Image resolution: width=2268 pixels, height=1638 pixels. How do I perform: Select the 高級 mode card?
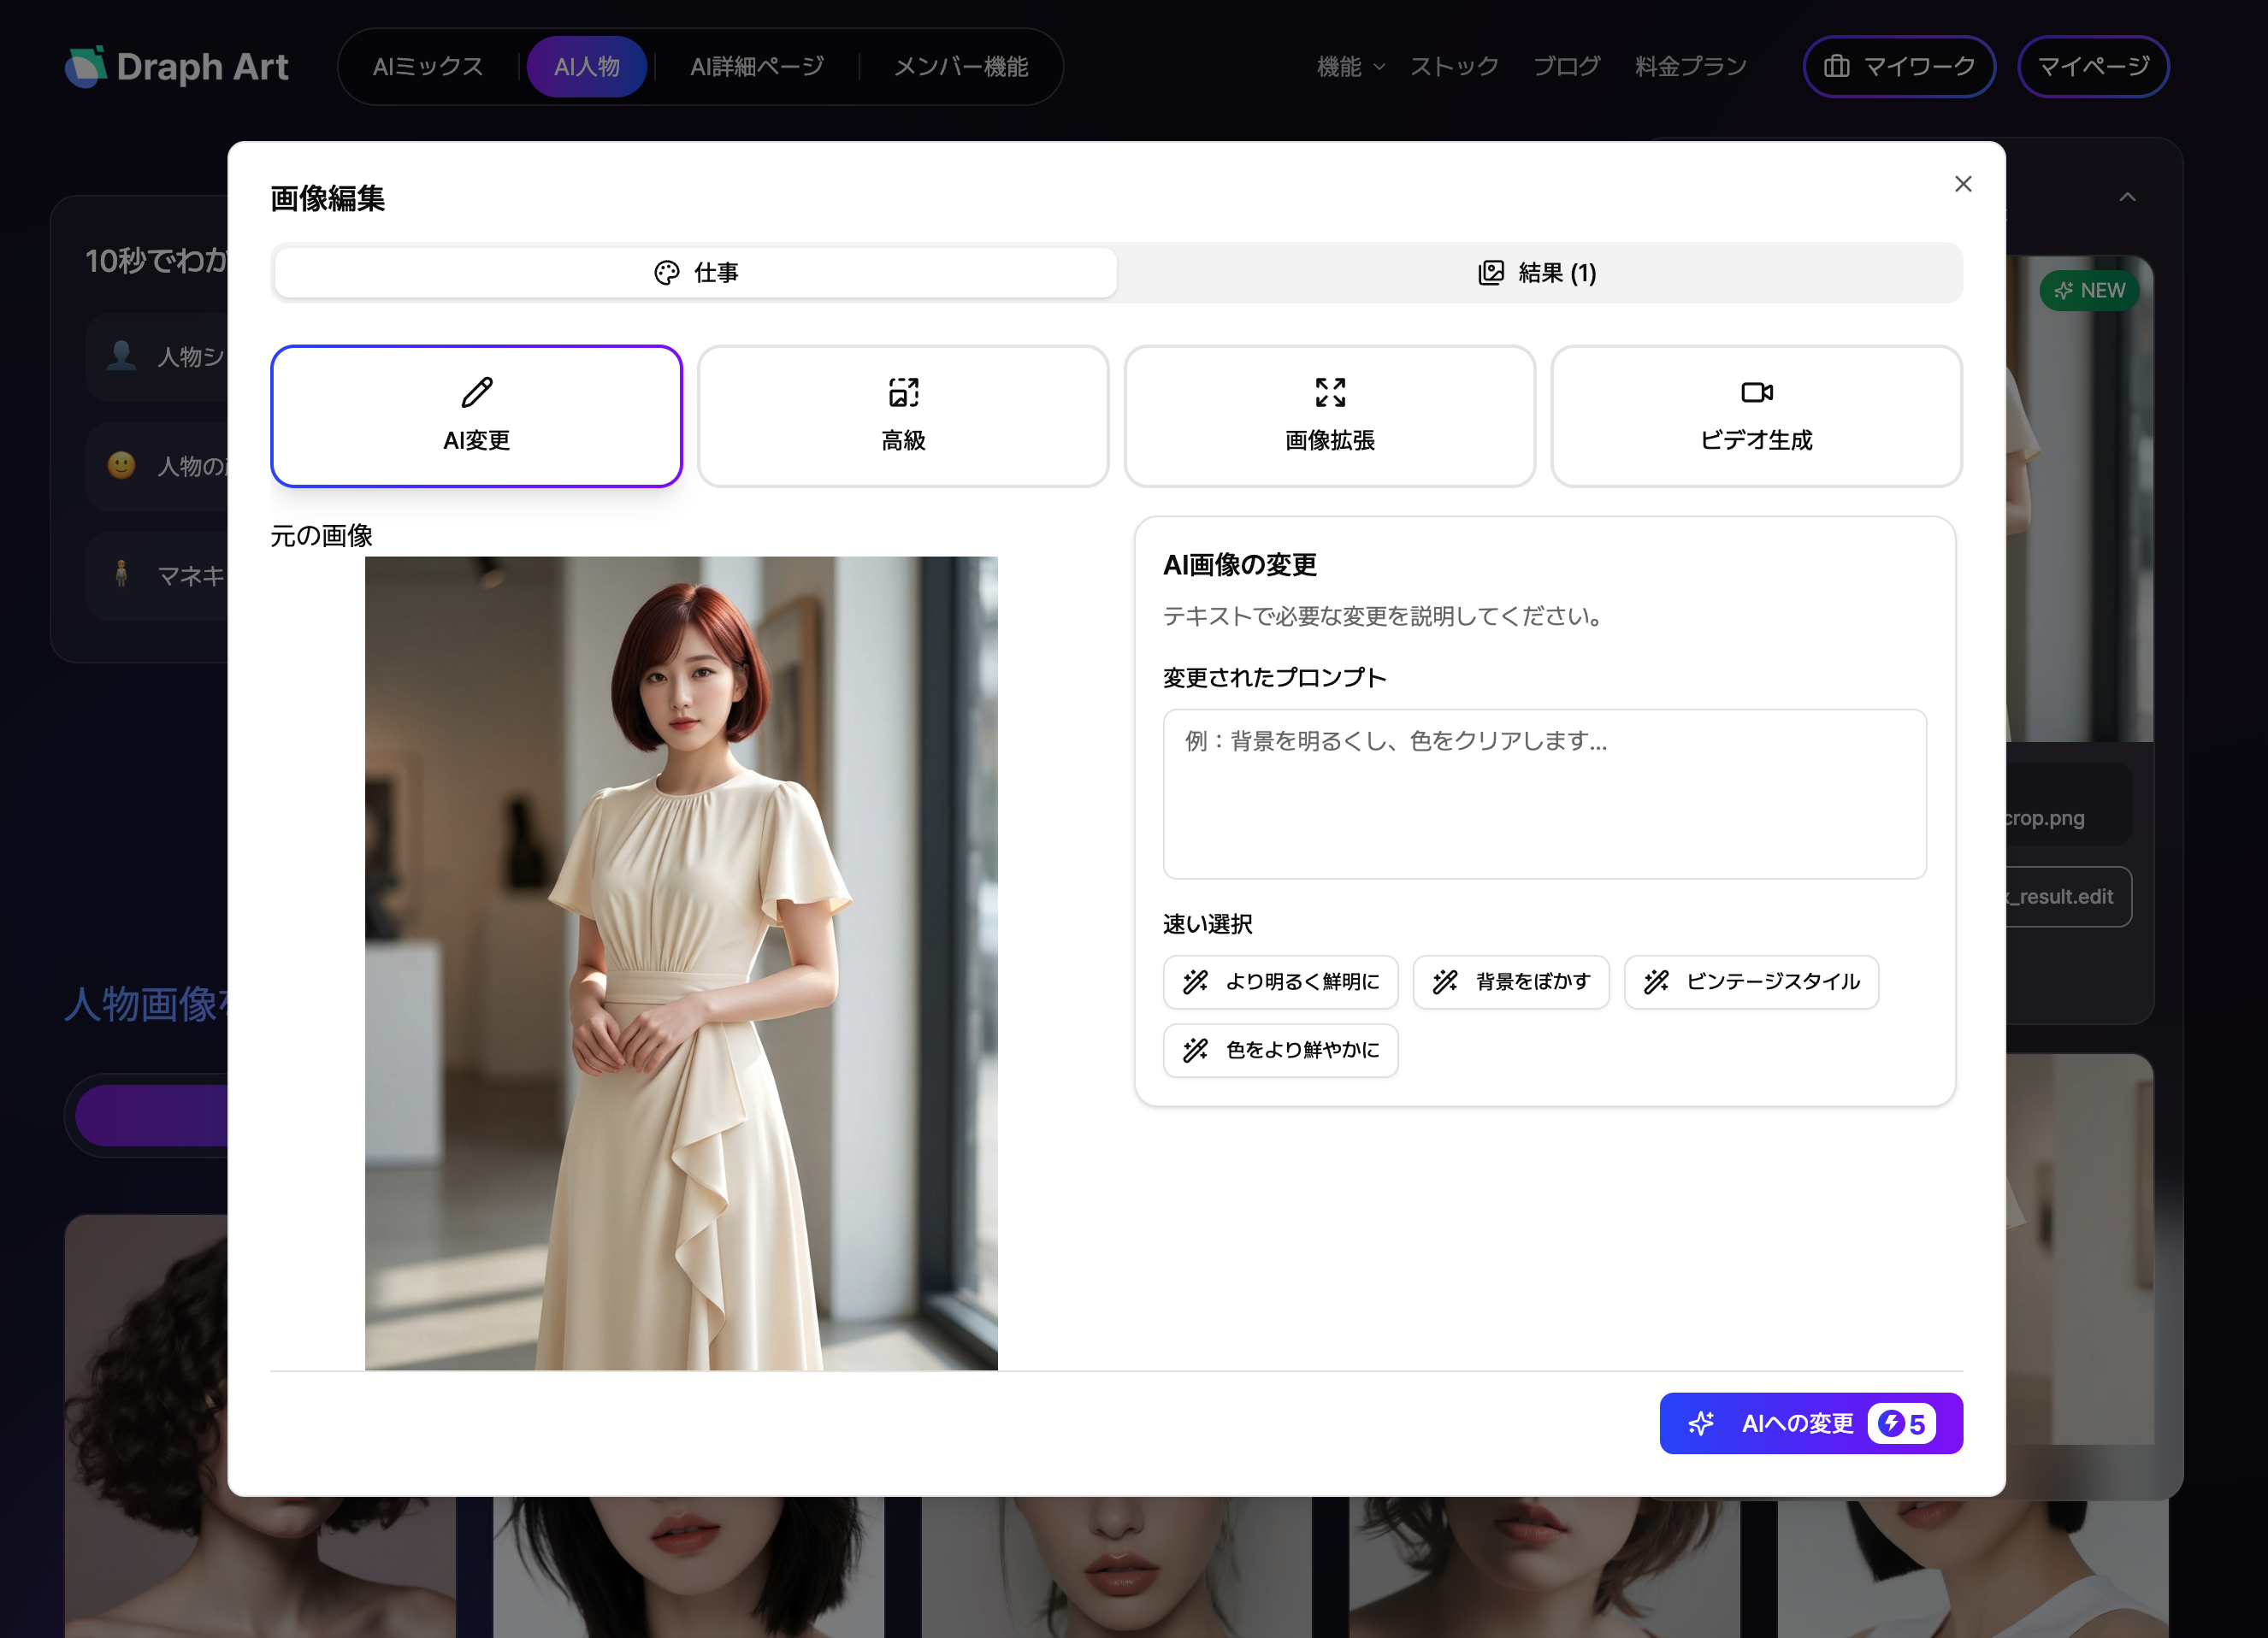coord(903,415)
